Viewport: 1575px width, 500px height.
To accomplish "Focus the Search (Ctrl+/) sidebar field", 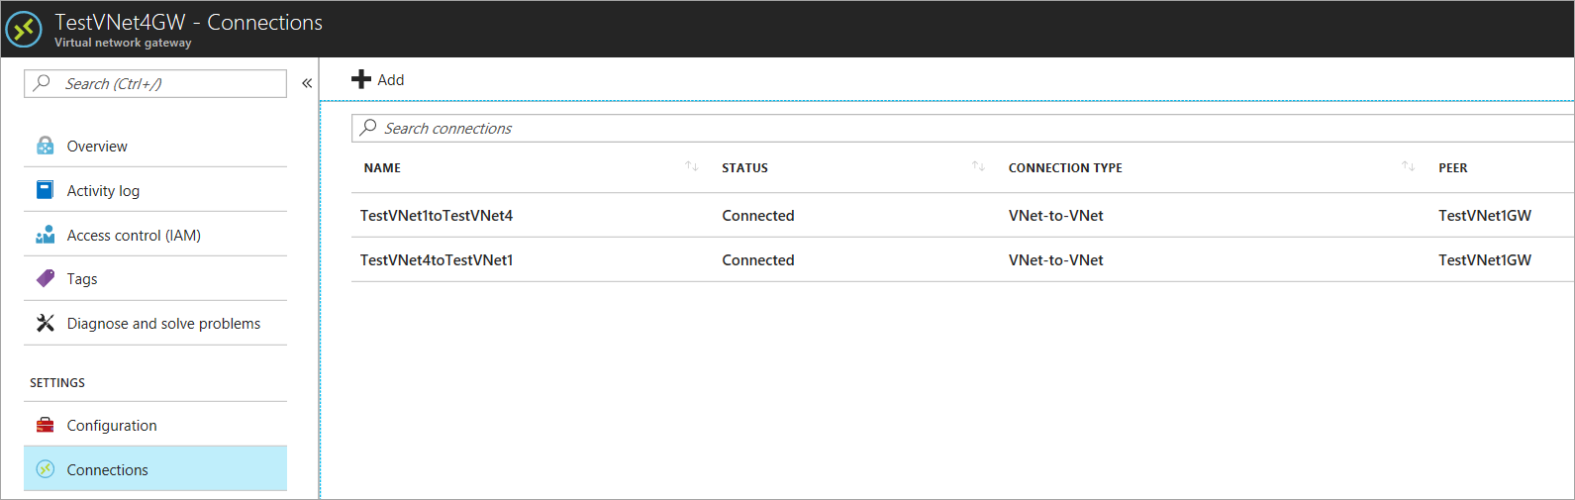I will point(155,83).
